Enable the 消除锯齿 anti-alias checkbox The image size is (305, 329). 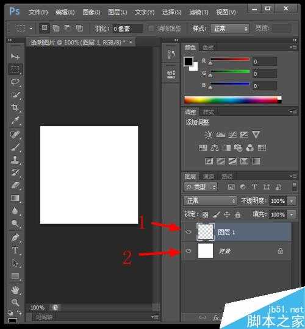coord(151,28)
